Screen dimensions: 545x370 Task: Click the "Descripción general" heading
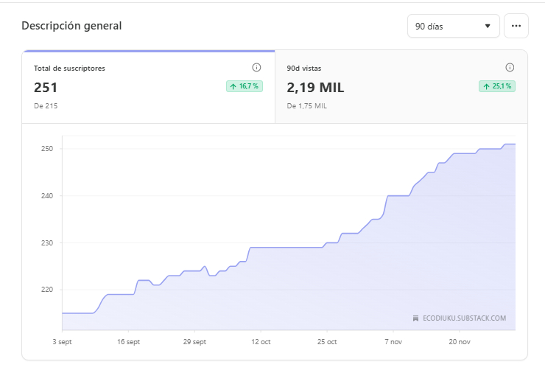click(x=71, y=26)
